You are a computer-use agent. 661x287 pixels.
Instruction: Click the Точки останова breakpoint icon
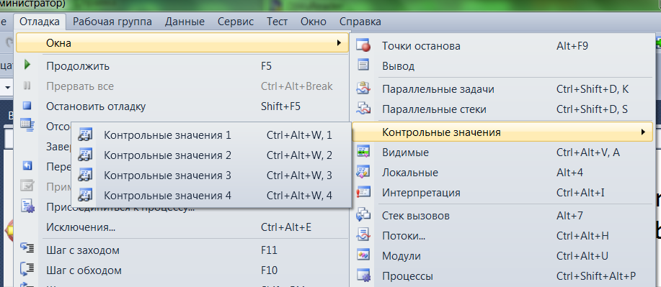click(x=363, y=45)
